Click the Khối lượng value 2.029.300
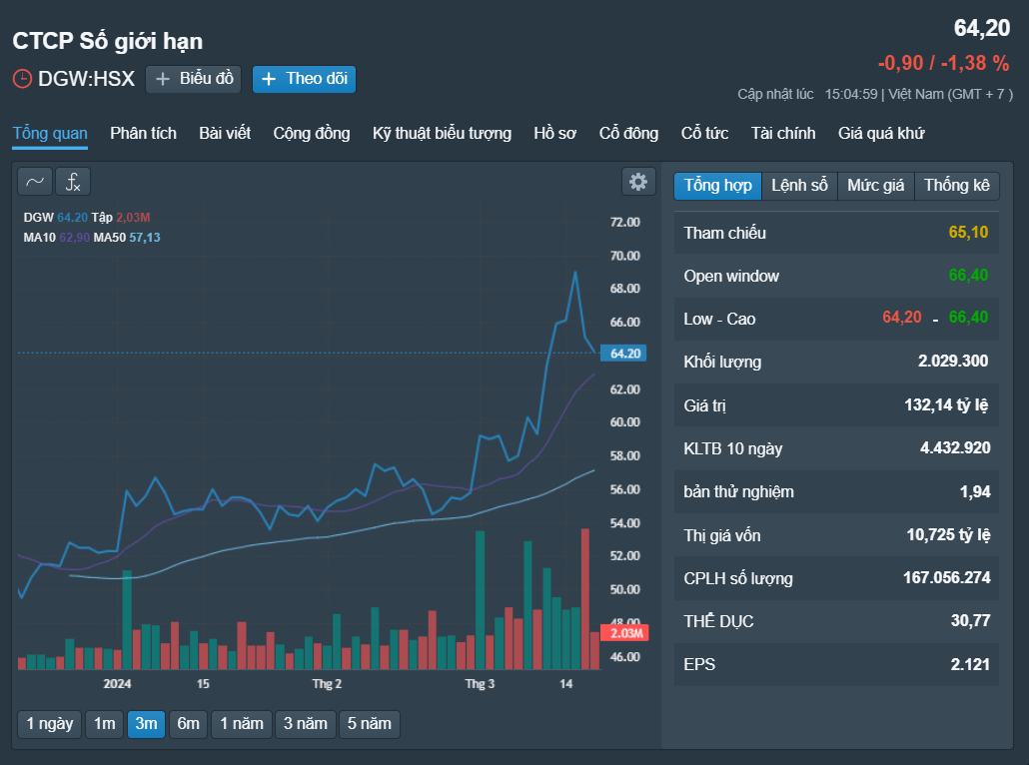This screenshot has height=765, width=1029. (953, 361)
